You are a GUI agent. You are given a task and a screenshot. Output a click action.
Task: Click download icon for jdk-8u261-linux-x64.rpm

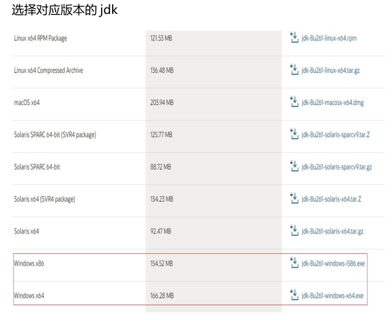[294, 38]
